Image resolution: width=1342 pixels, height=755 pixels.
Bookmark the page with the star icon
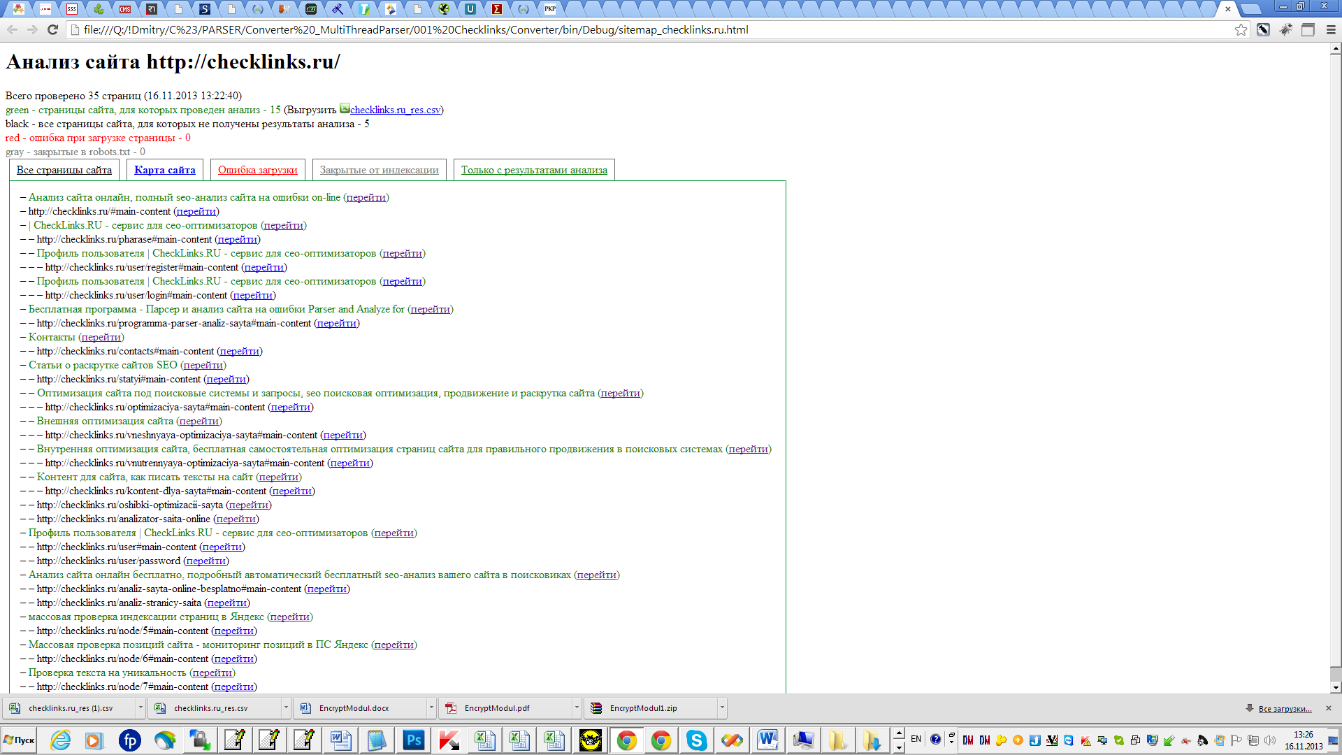[1241, 29]
